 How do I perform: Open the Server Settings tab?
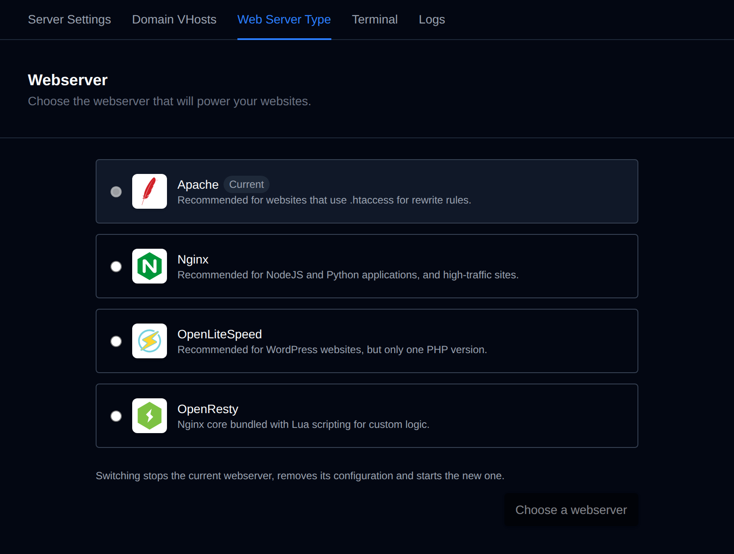click(x=70, y=20)
